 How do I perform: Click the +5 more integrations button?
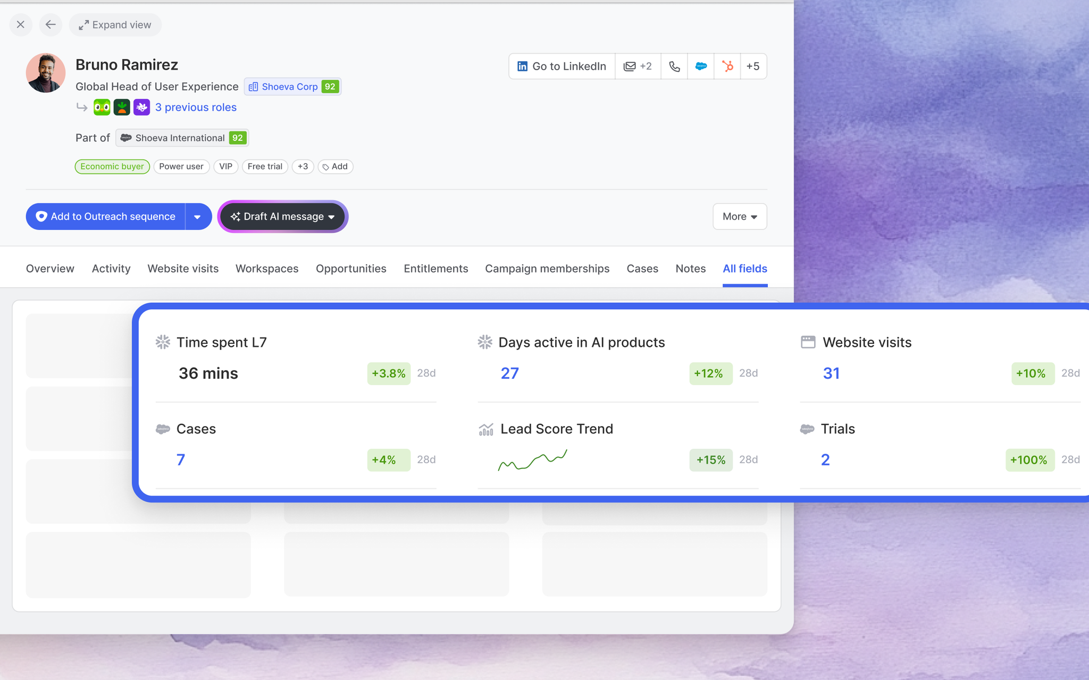tap(753, 66)
